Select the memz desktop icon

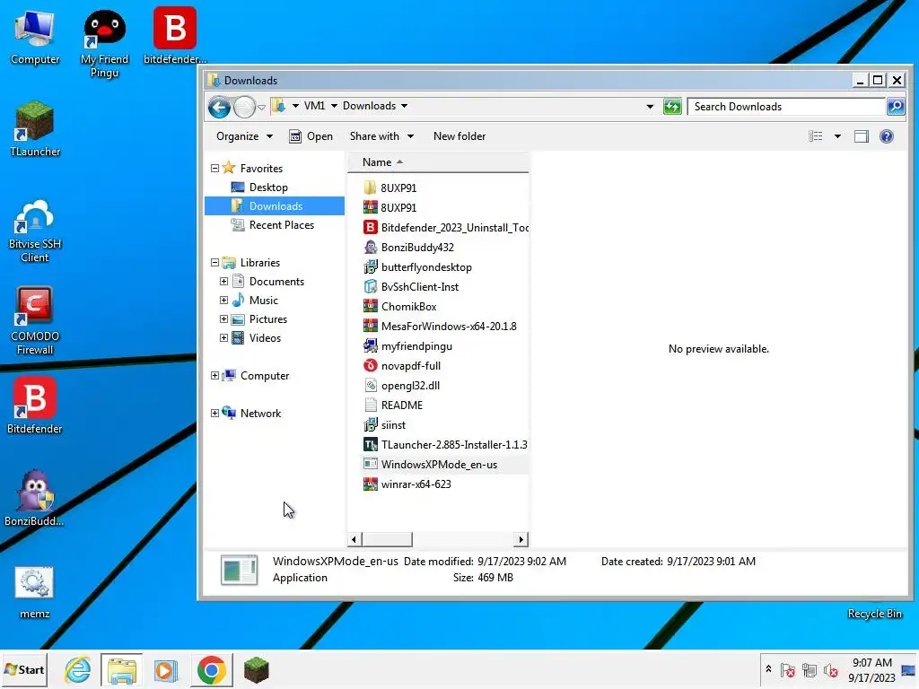[x=35, y=592]
